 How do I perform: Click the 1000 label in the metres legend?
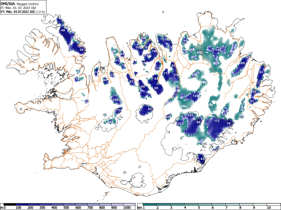point(127,208)
